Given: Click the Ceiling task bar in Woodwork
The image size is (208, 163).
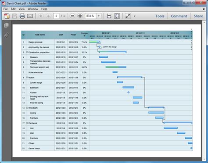Looking at the screenshot, I should tap(156, 113).
